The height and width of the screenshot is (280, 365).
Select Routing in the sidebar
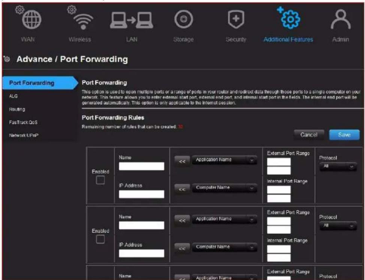point(17,109)
